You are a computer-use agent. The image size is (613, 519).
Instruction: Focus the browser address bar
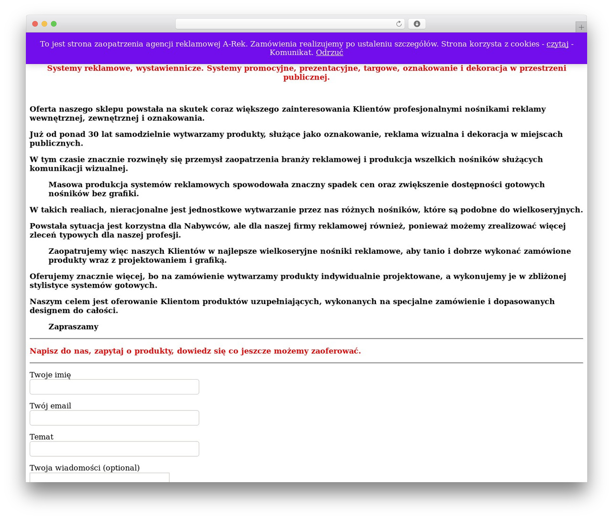coord(290,24)
